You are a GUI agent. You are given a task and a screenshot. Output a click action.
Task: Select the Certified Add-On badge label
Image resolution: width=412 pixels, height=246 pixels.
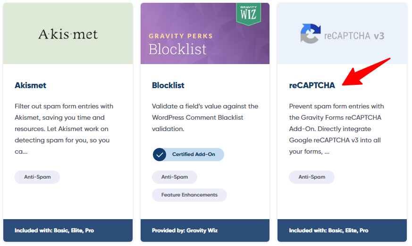point(194,154)
